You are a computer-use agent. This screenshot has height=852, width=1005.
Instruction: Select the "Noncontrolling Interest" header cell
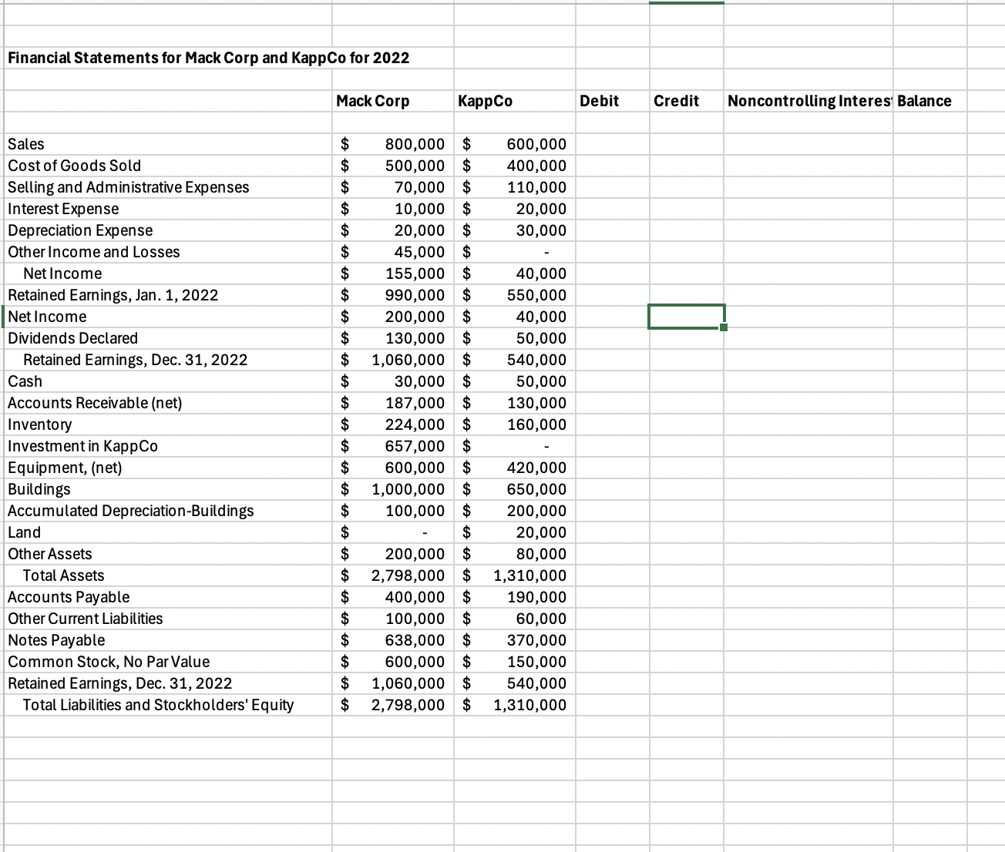coord(808,101)
